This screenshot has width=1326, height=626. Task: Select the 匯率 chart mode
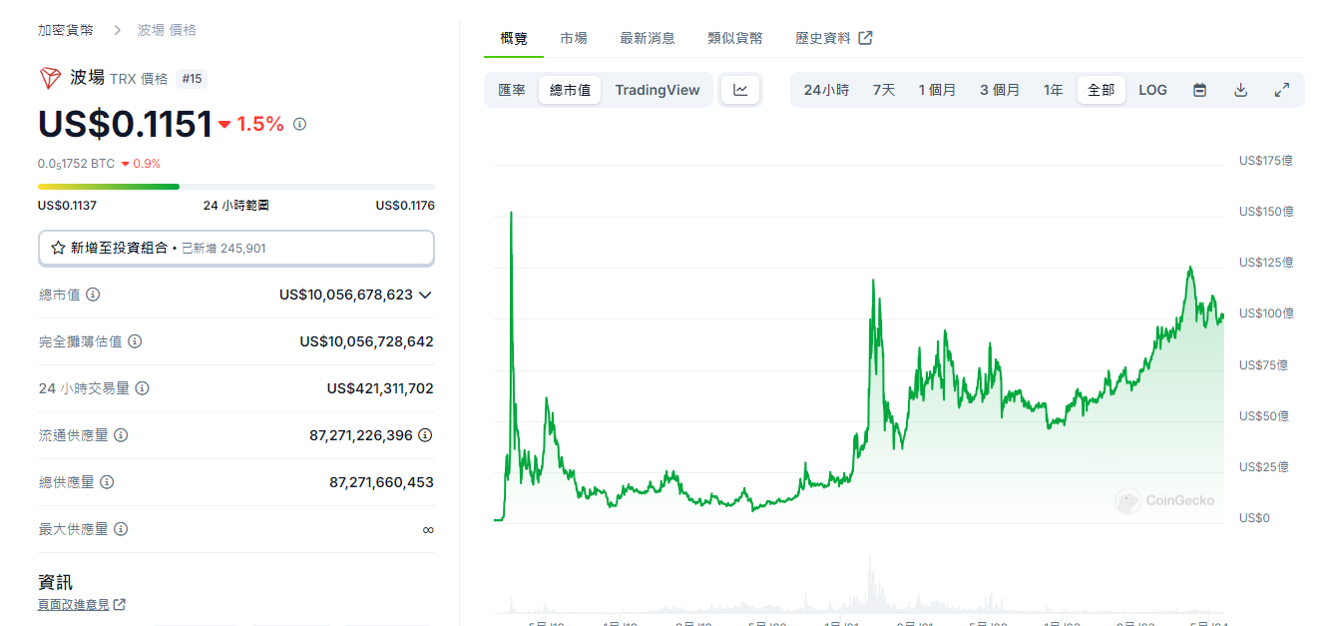pos(512,90)
